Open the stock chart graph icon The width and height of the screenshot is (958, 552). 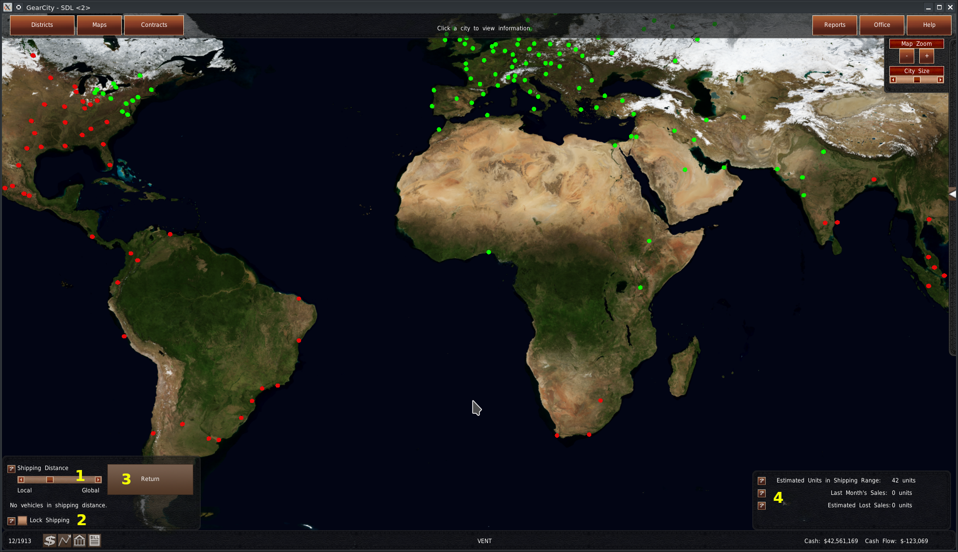(65, 541)
